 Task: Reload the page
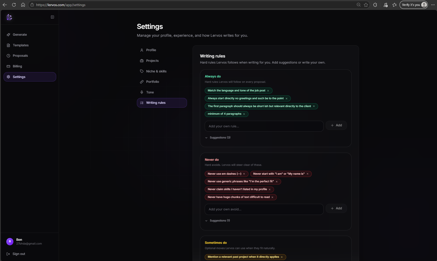pyautogui.click(x=14, y=5)
